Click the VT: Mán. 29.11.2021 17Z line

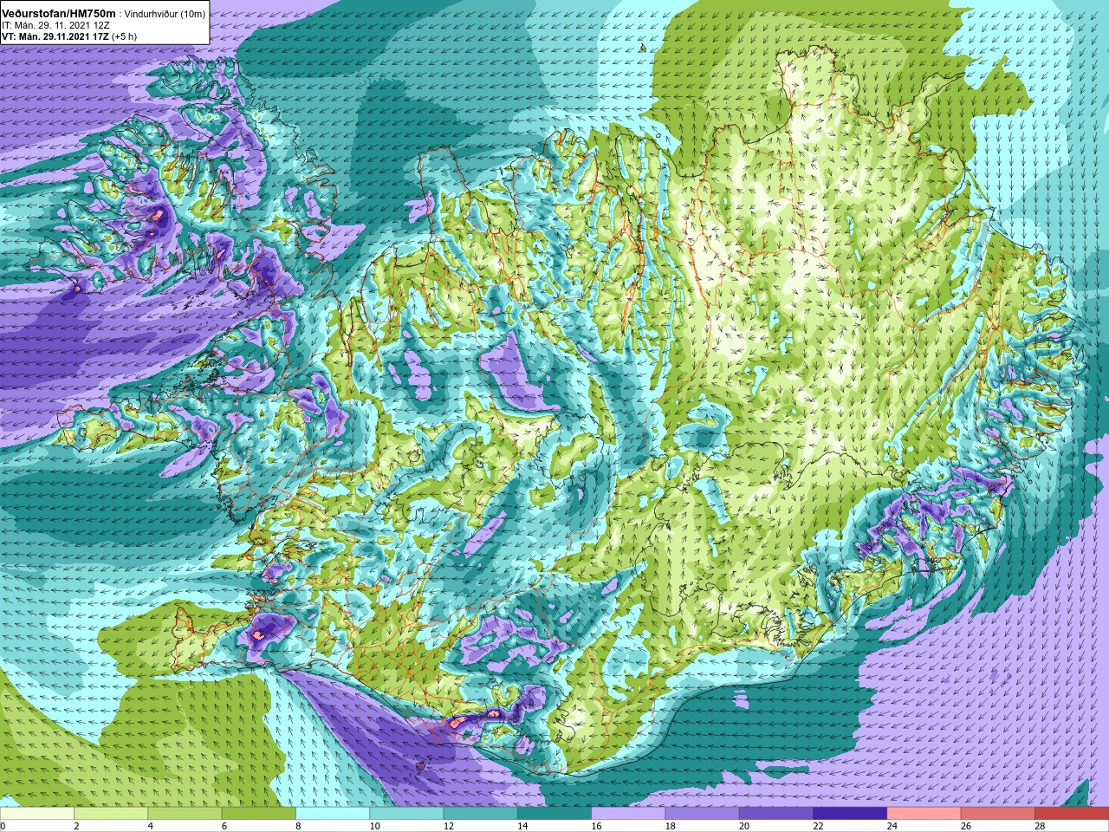55,36
